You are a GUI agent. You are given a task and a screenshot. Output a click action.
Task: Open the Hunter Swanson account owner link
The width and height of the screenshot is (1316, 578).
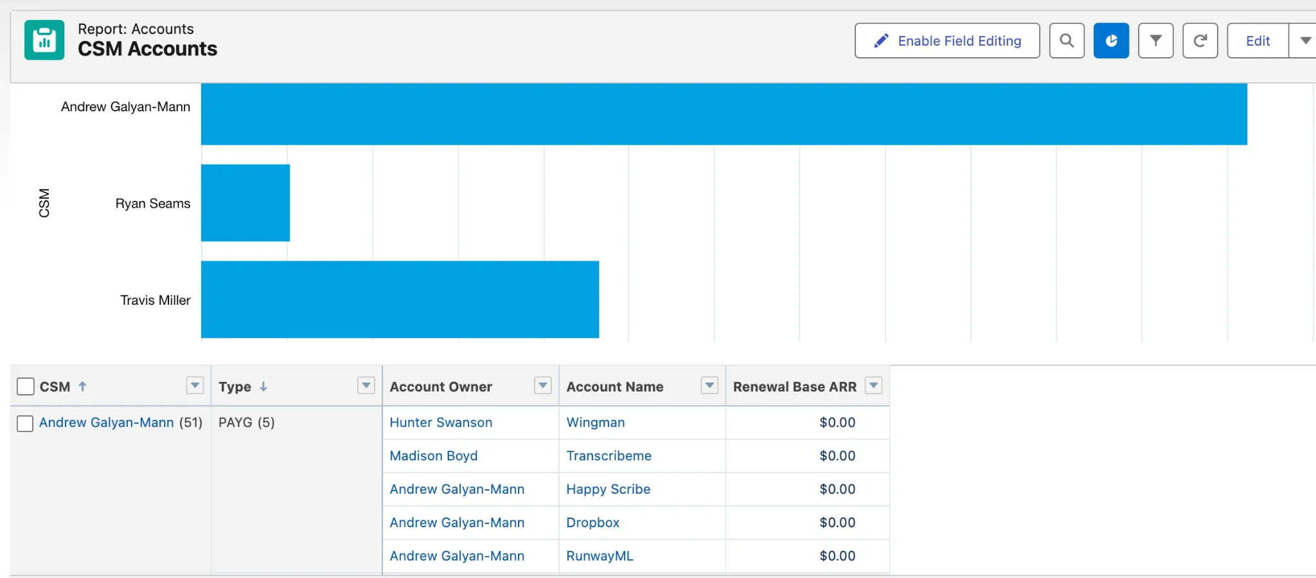441,422
